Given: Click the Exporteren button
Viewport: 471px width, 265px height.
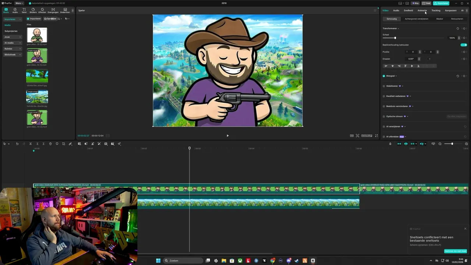Looking at the screenshot, I should pyautogui.click(x=441, y=3).
